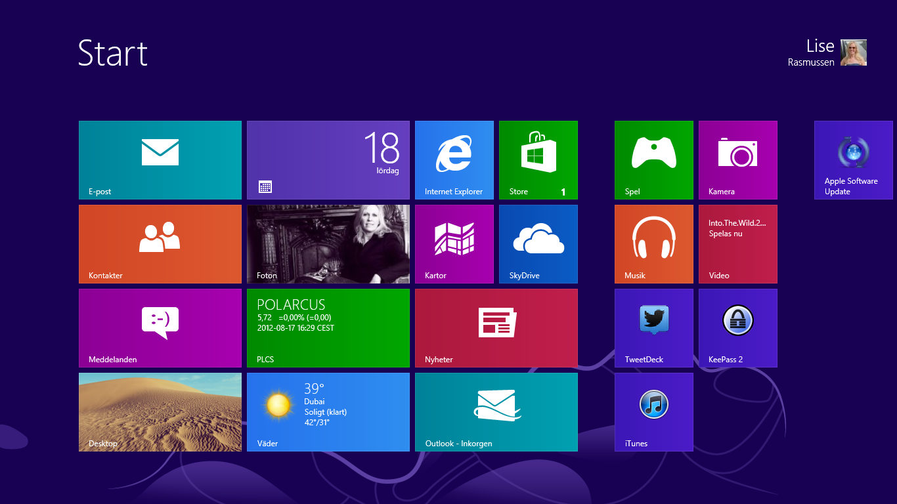Click the lördag weekday text
This screenshot has width=897, height=504.
(387, 171)
